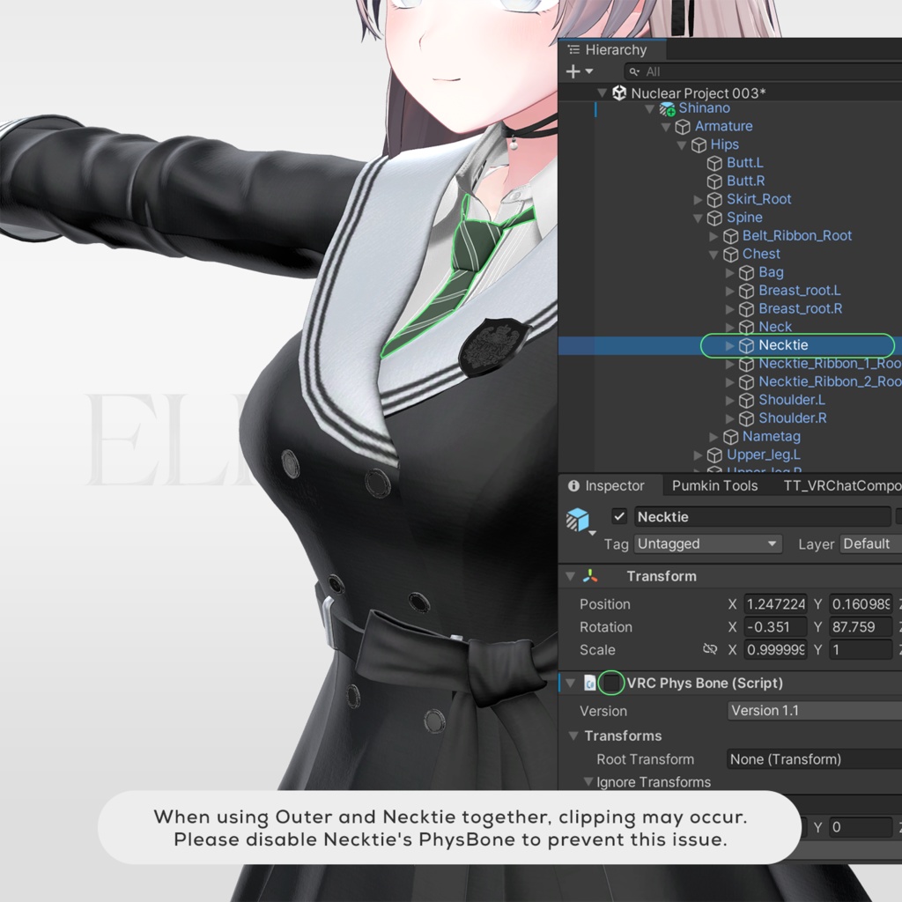Open the Version 1.1 dropdown
The height and width of the screenshot is (902, 902).
[815, 711]
